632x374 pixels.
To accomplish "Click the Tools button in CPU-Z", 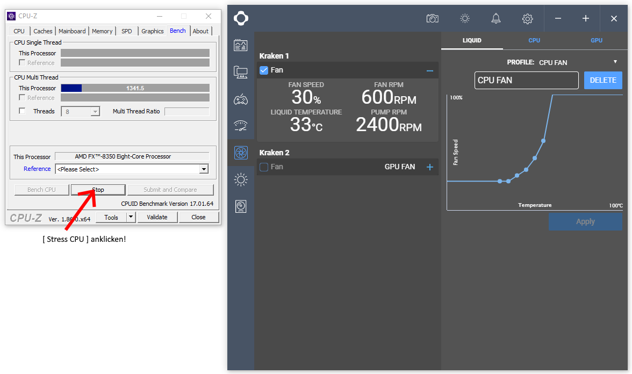I will pos(111,217).
